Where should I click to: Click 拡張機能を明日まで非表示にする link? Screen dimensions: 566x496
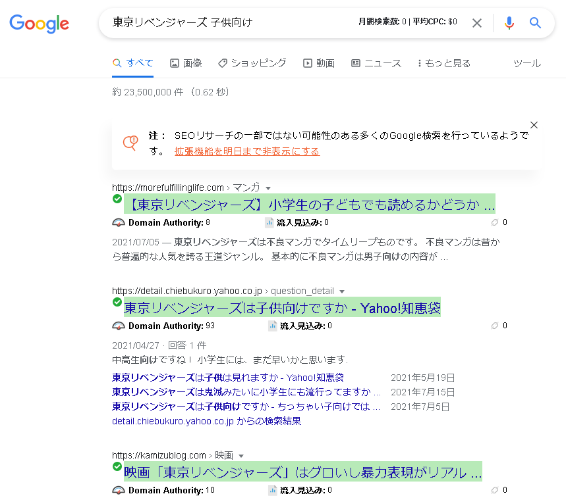(247, 151)
